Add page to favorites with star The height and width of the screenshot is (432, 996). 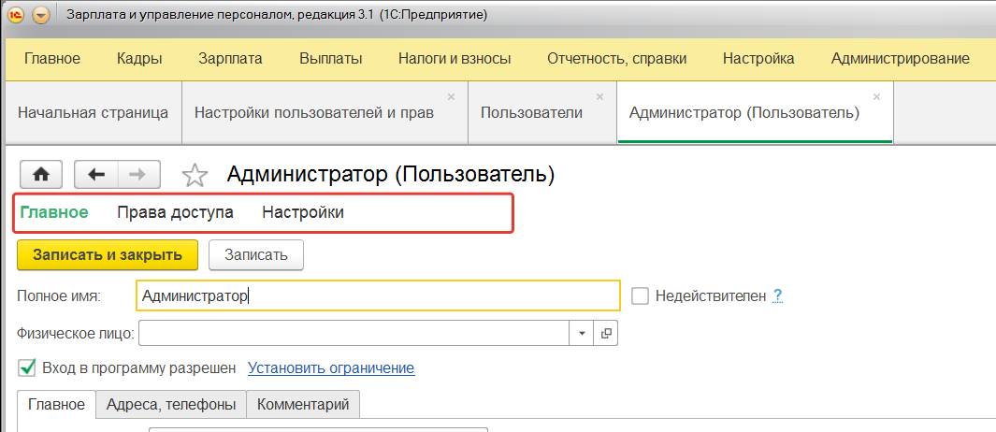[194, 175]
